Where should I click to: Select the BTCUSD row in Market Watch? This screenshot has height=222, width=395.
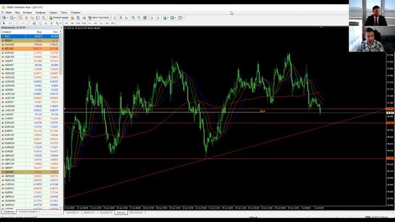[30, 49]
